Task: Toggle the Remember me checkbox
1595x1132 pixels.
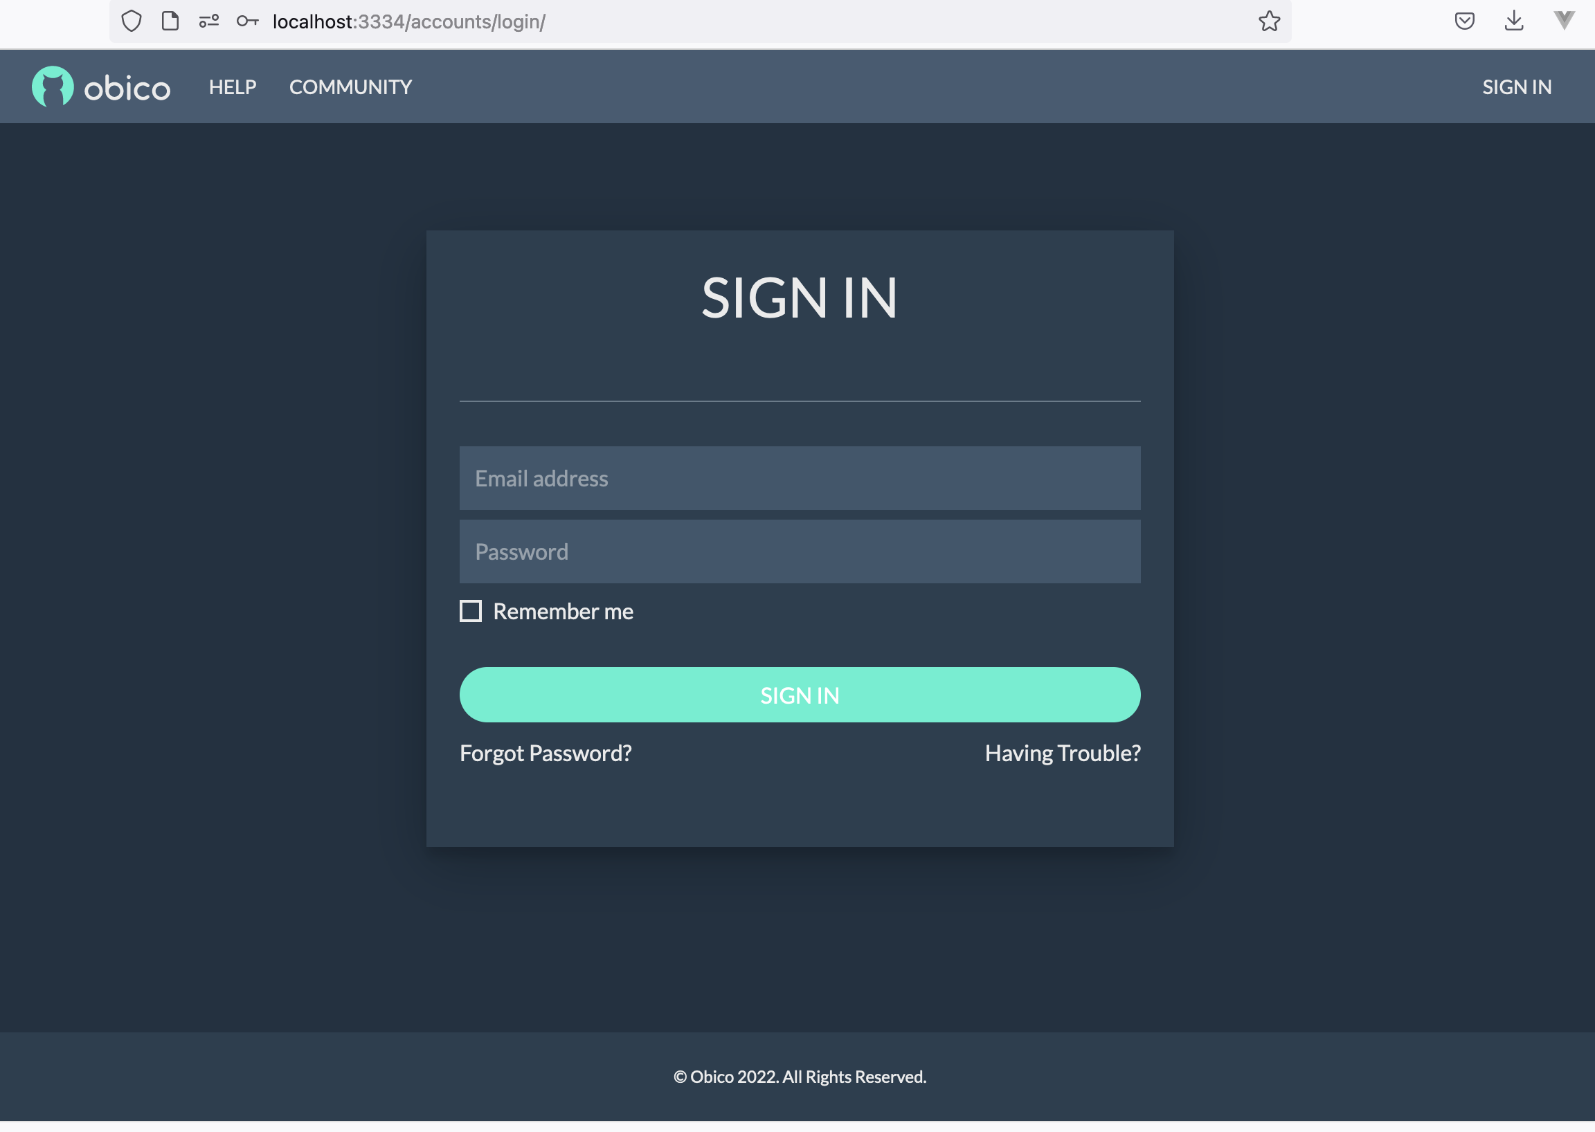Action: tap(471, 612)
